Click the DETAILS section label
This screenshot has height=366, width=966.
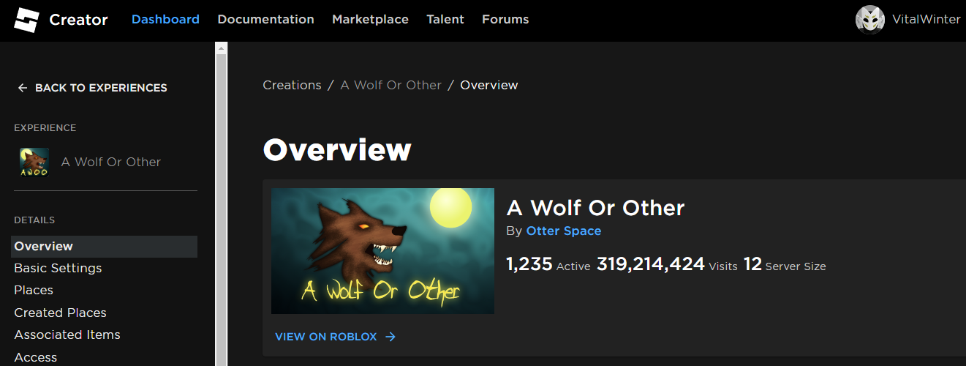pos(34,220)
